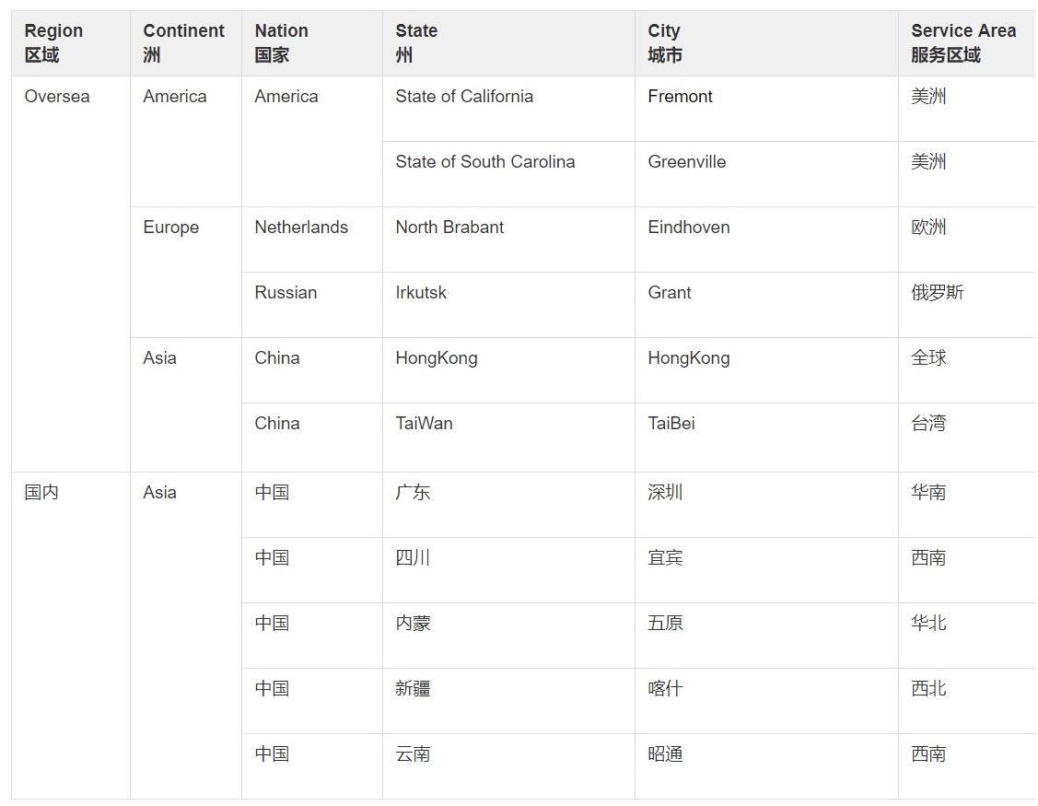Image resolution: width=1038 pixels, height=806 pixels.
Task: Click the City column header
Action: 766,43
